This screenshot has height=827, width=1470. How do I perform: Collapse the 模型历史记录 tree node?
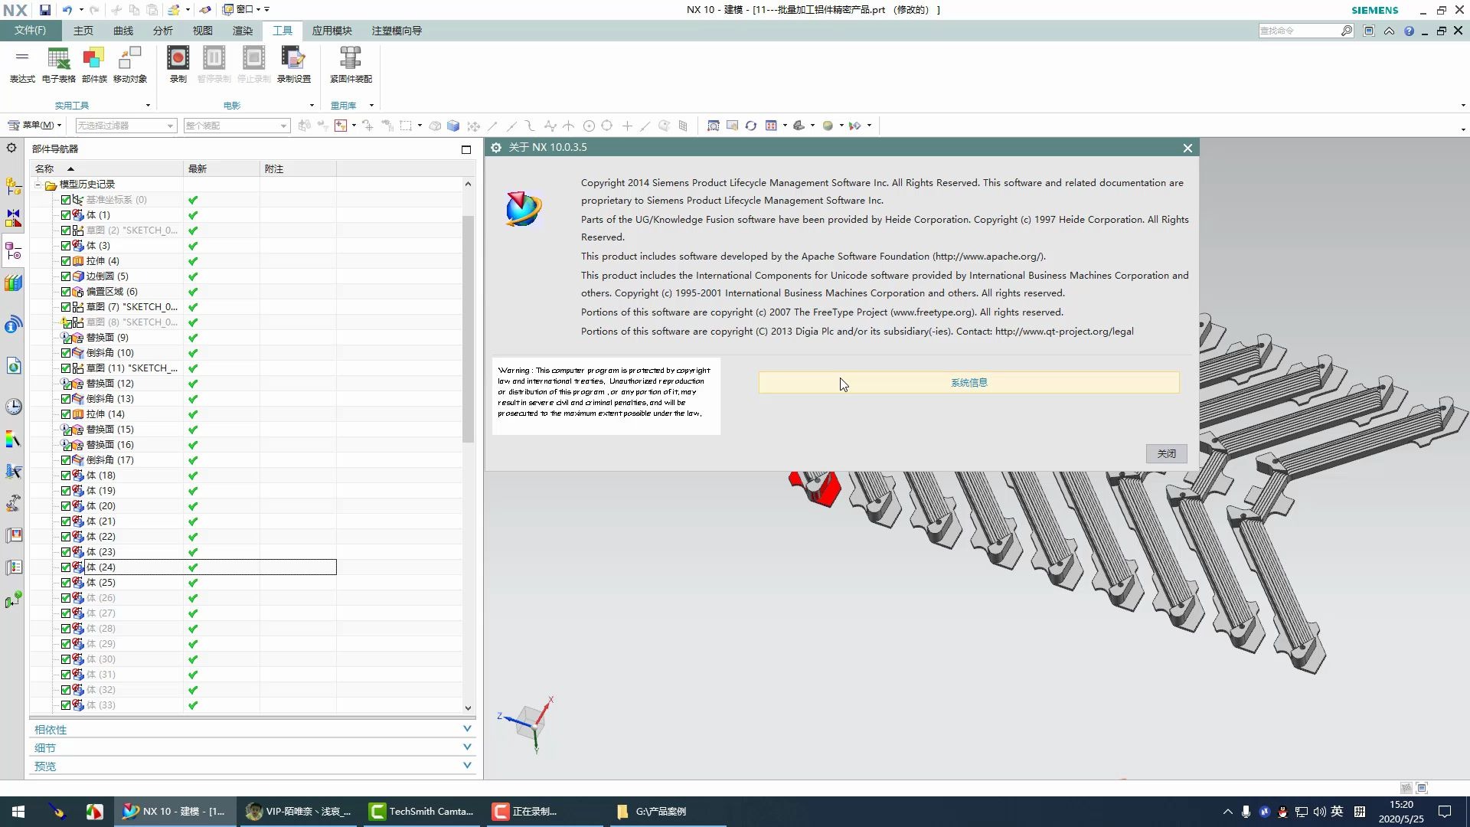(38, 185)
